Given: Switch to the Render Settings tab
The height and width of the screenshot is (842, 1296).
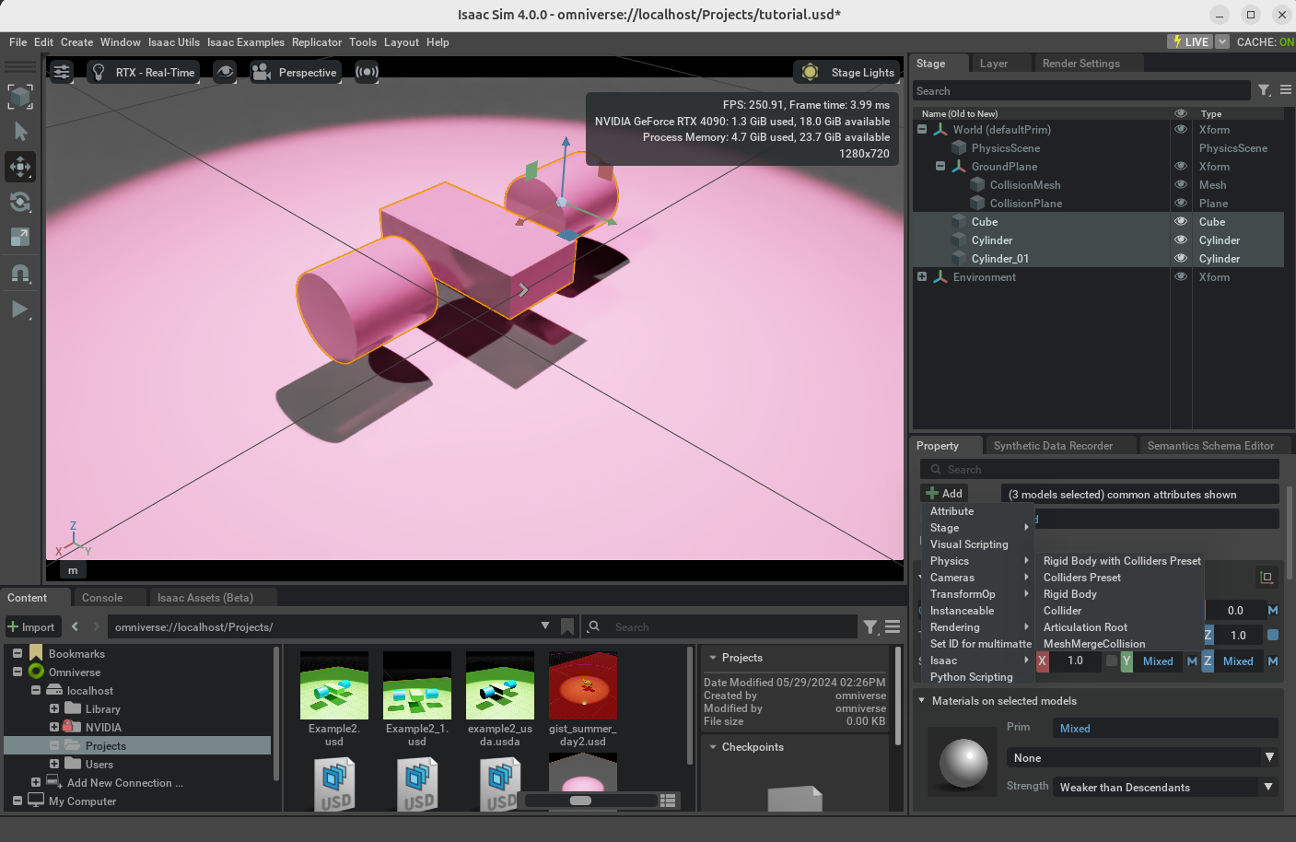Looking at the screenshot, I should click(1081, 64).
